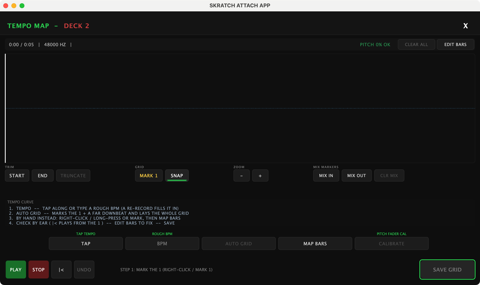
Task: Click the white playhead line in waveform
Action: [x=5, y=108]
